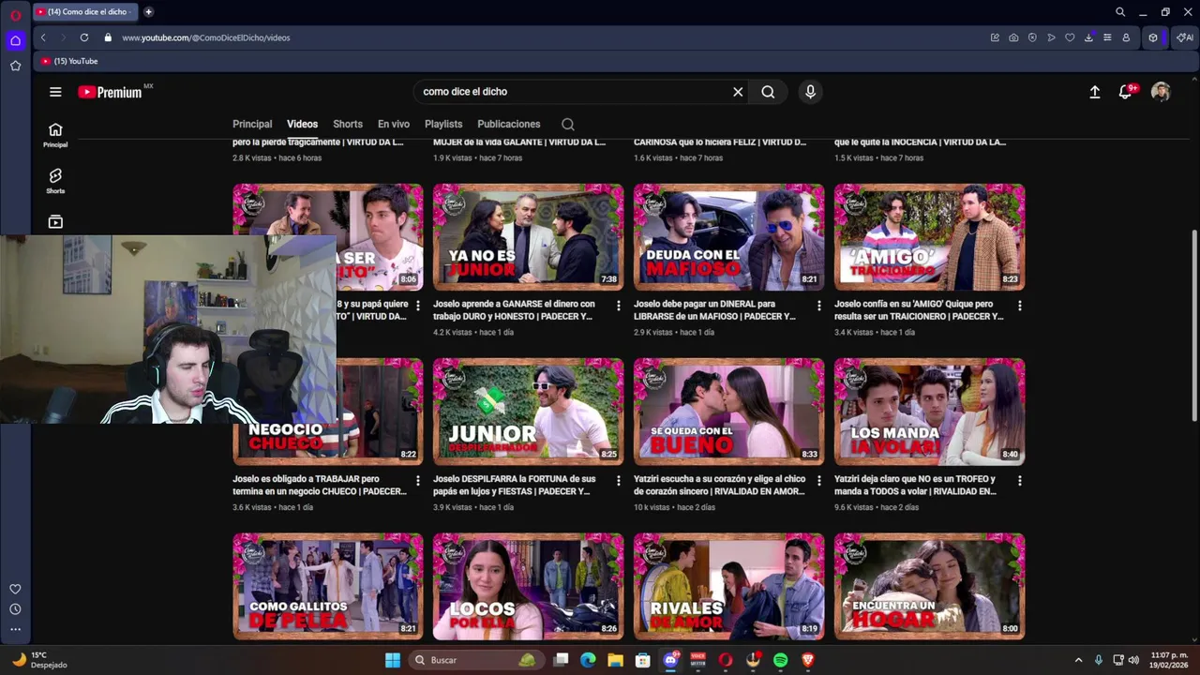Open the Playlists channel tab
The image size is (1200, 675).
443,124
